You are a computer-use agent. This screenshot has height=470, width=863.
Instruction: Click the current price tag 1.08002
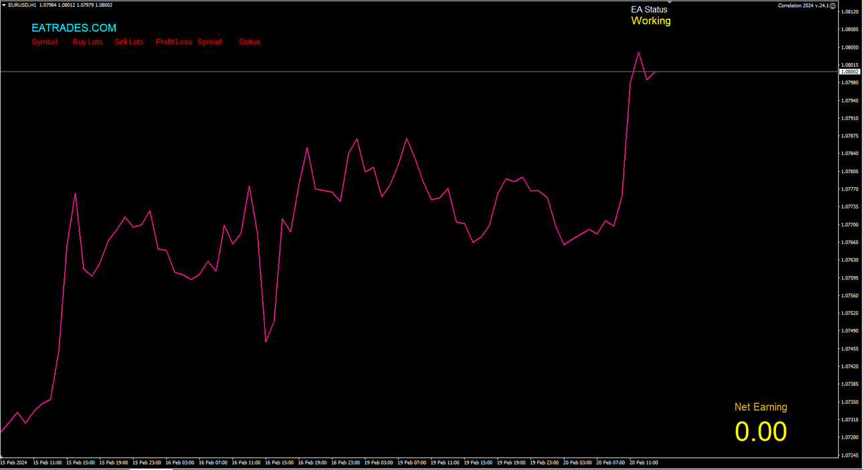coord(850,72)
